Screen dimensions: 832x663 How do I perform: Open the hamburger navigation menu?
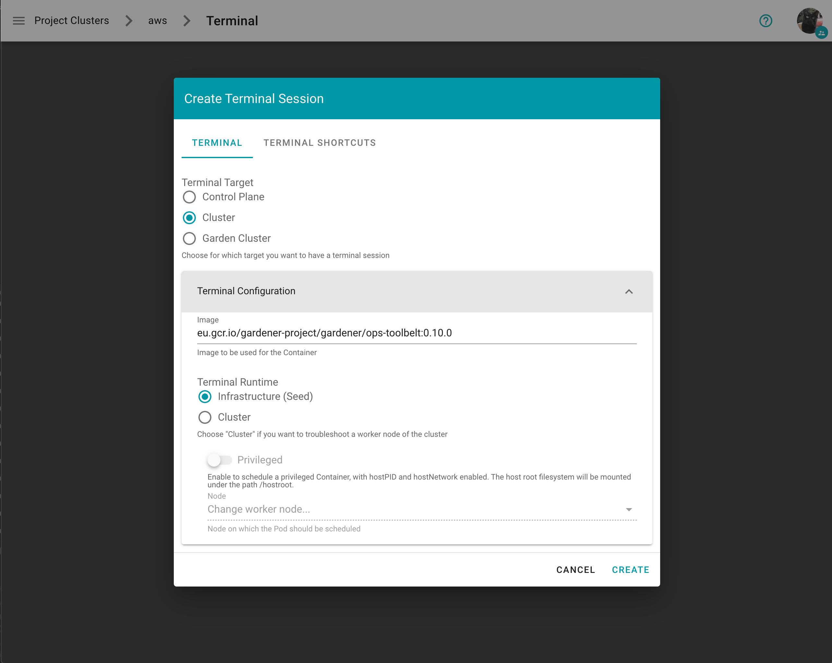(18, 21)
